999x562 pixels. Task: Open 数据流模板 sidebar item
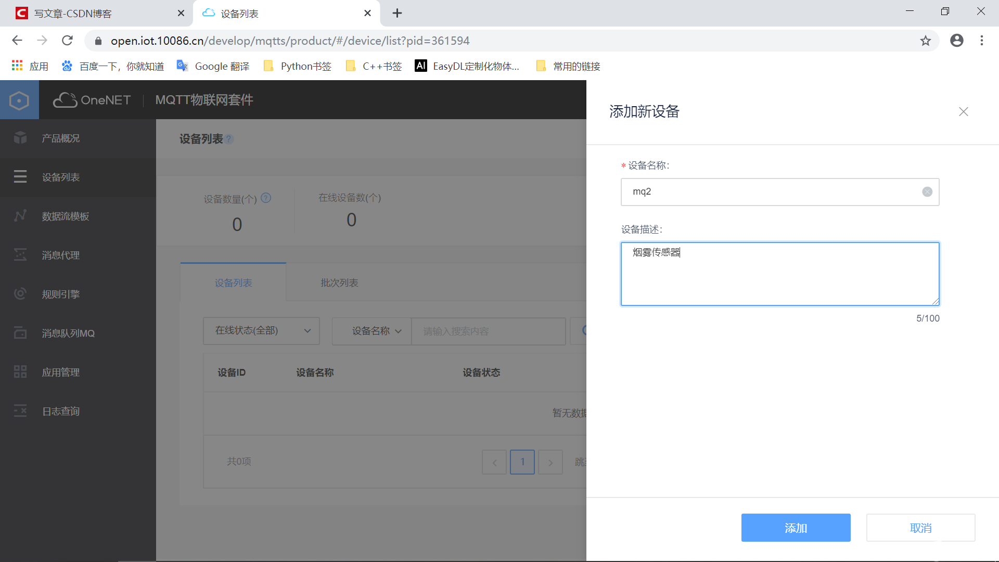65,216
